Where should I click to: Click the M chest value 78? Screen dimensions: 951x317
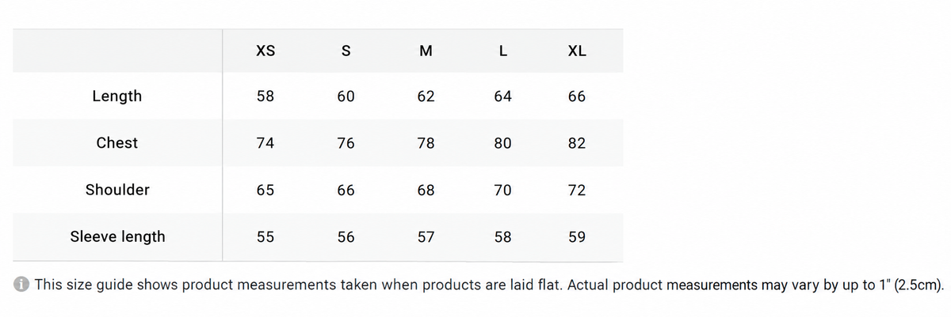pos(426,143)
